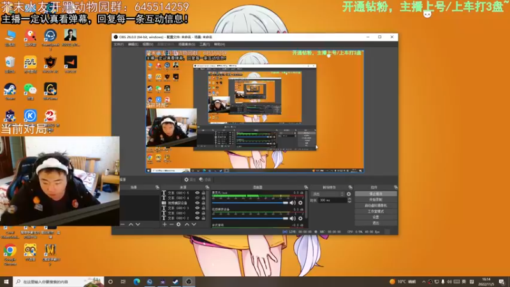Viewport: 510px width, 287px height.
Task: Open the blue K KuGou music shortcut
Action: (x=30, y=116)
